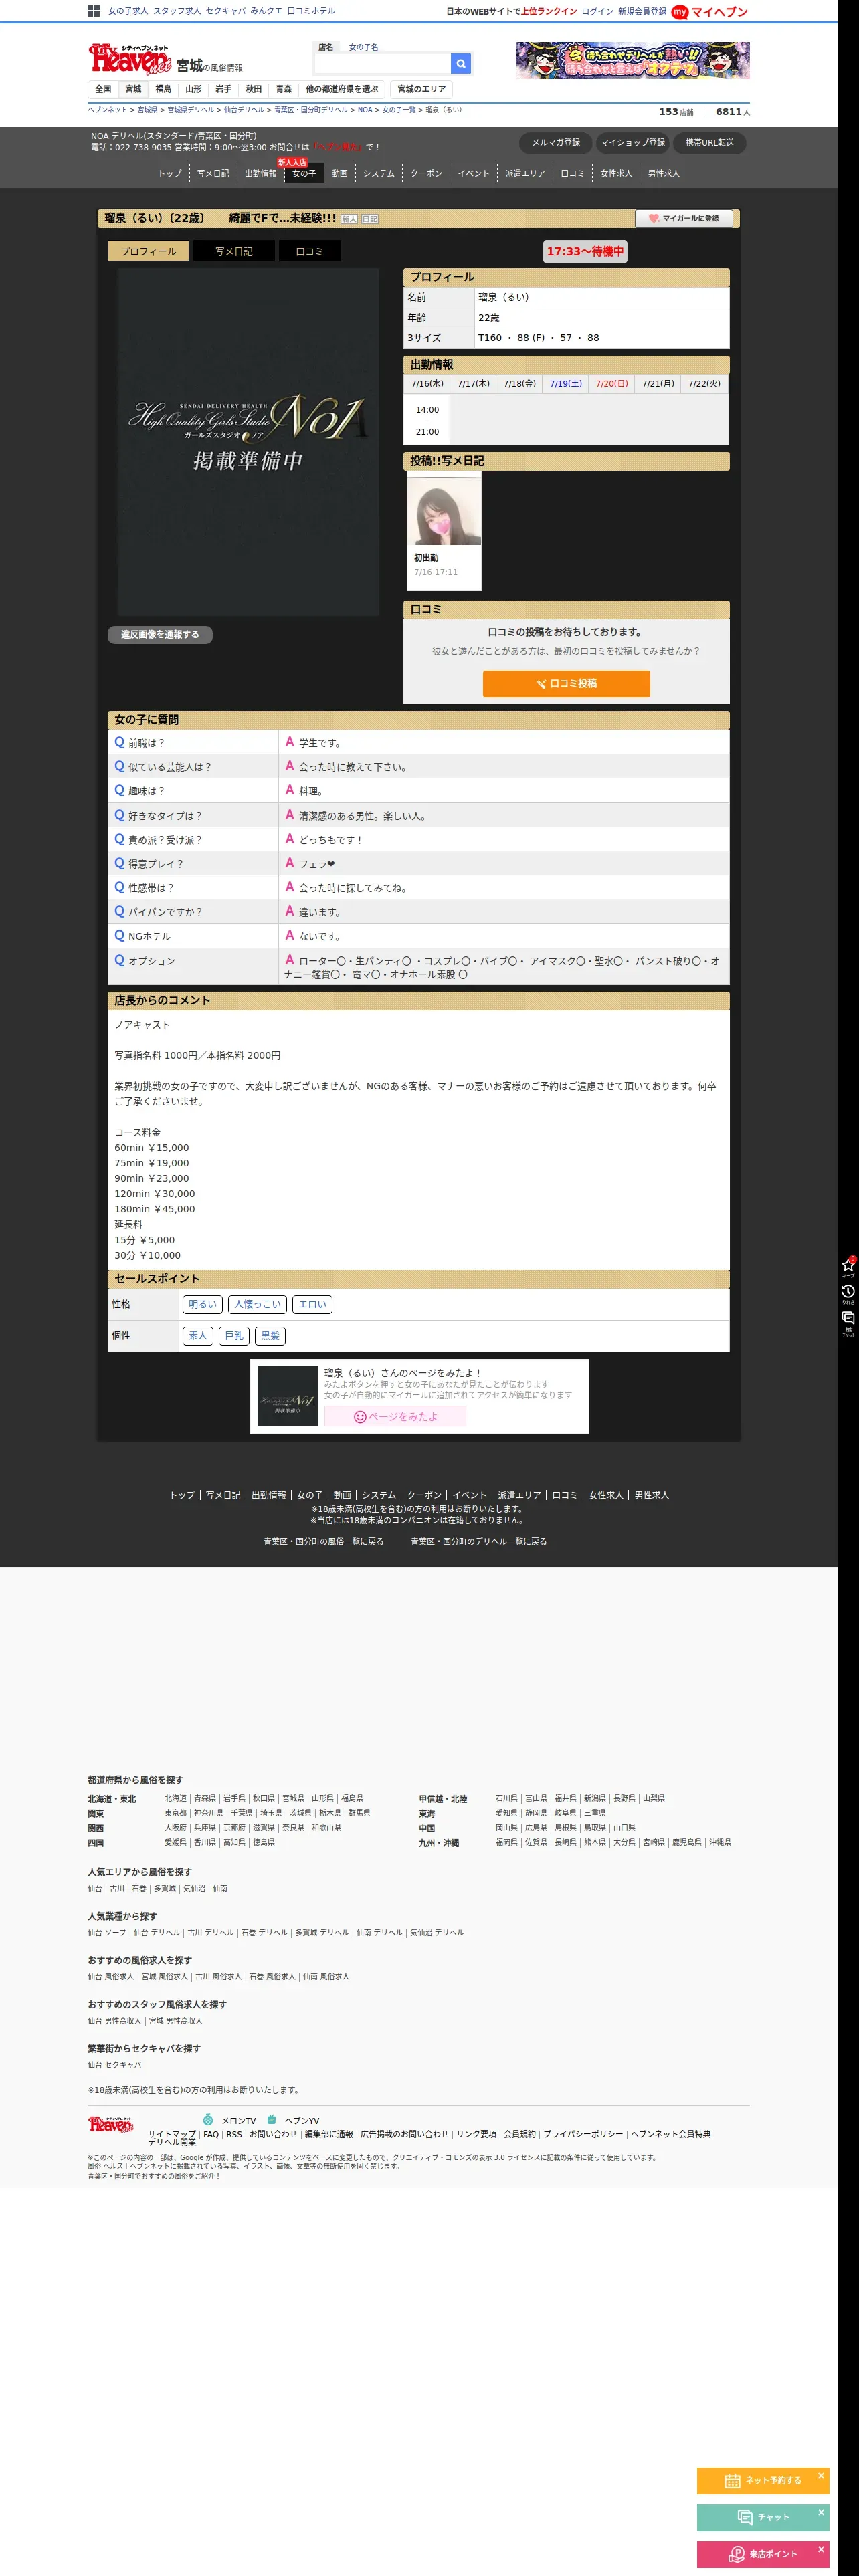Image resolution: width=859 pixels, height=2576 pixels.
Task: Close the 来店ポイント floating banner
Action: [x=821, y=2549]
